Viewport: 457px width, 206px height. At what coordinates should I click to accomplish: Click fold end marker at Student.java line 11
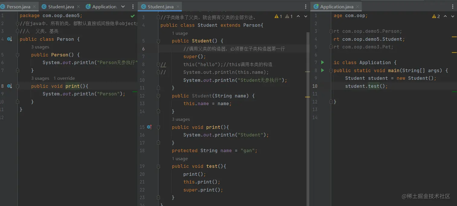click(x=158, y=88)
